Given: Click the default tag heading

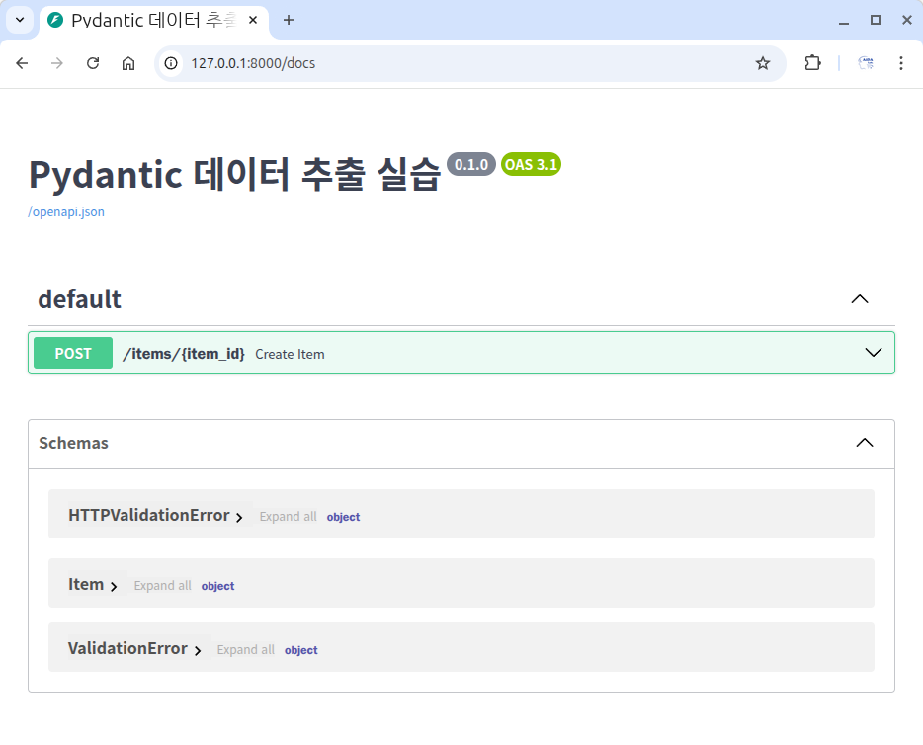Looking at the screenshot, I should pyautogui.click(x=79, y=299).
